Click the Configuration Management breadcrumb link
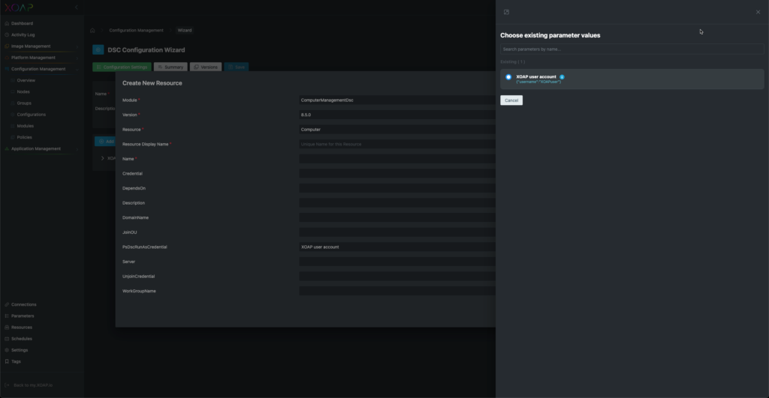The width and height of the screenshot is (769, 398). point(136,30)
